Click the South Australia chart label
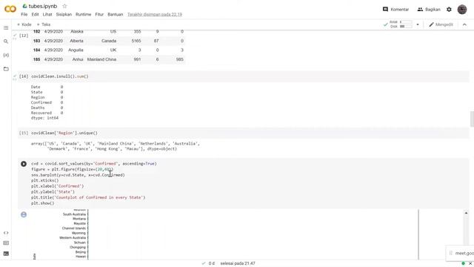474x267 pixels. [x=74, y=214]
